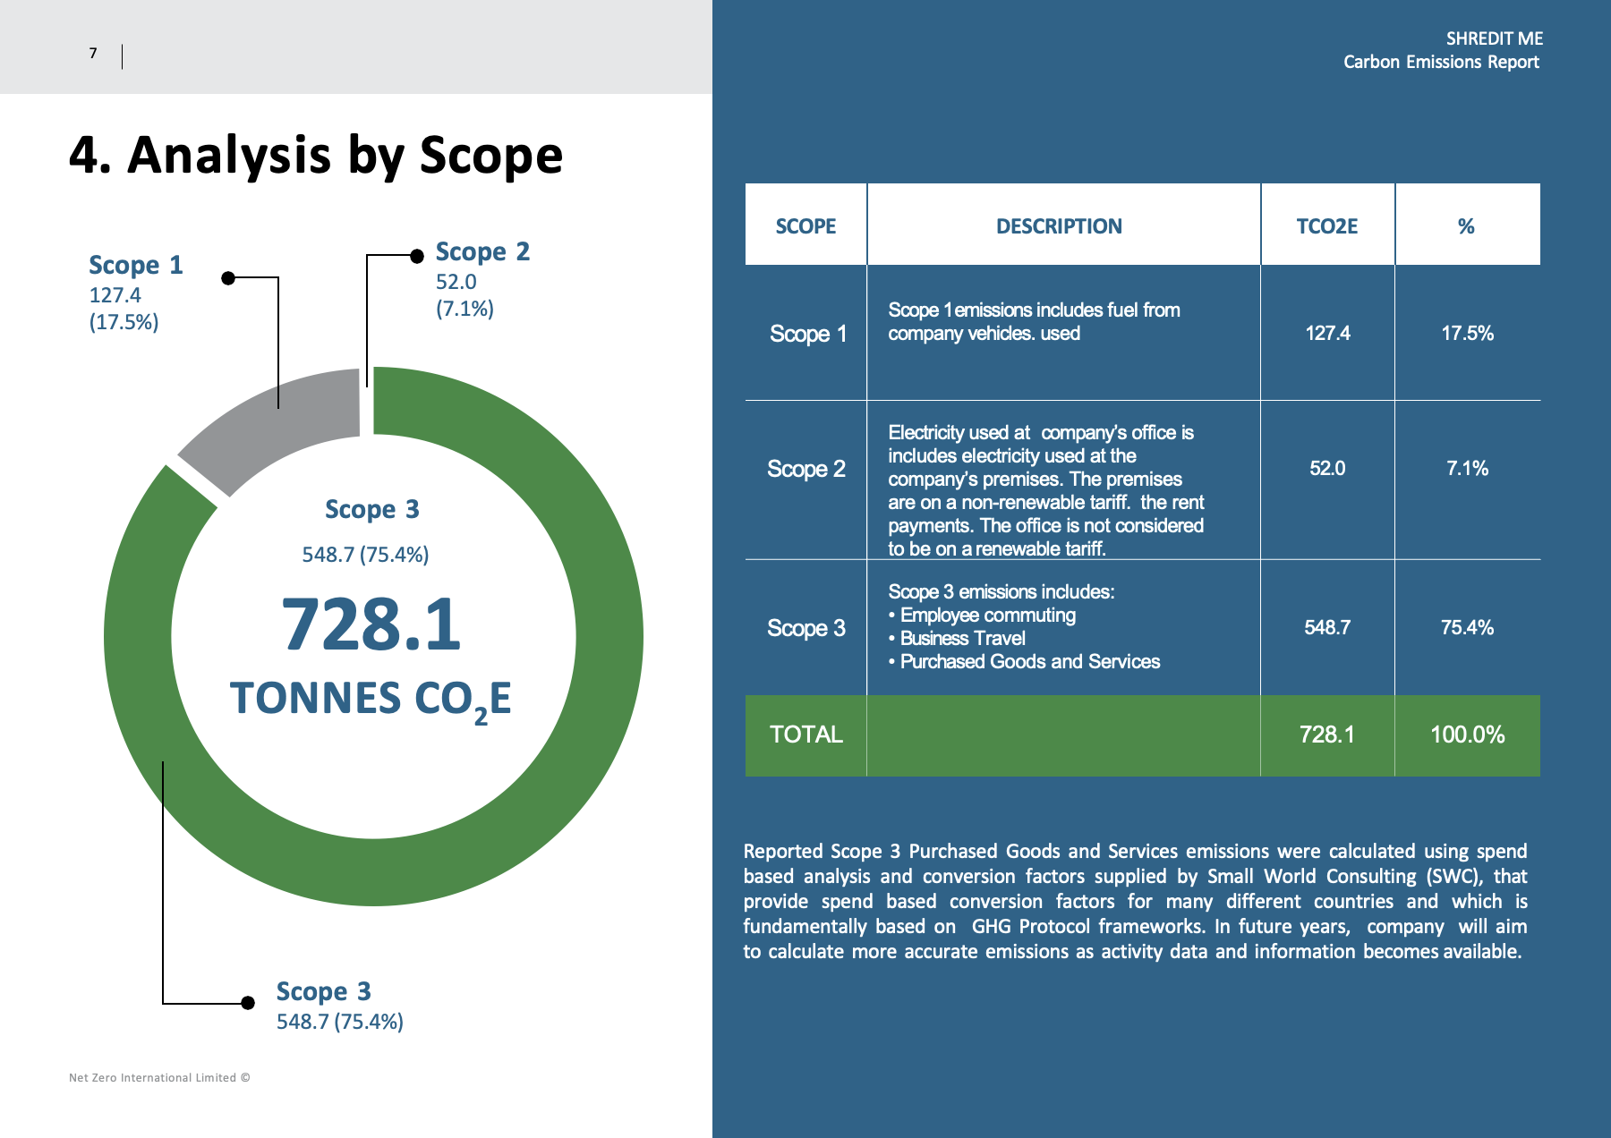This screenshot has width=1611, height=1138.
Task: Select the Scope 3 table row label
Action: click(805, 628)
